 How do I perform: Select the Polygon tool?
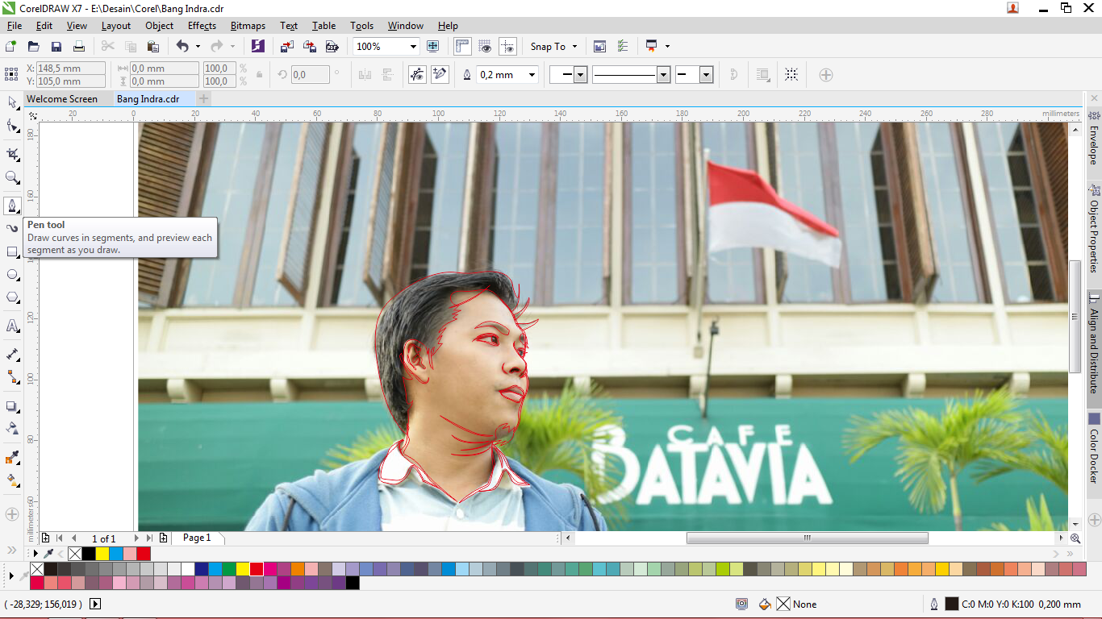click(12, 298)
